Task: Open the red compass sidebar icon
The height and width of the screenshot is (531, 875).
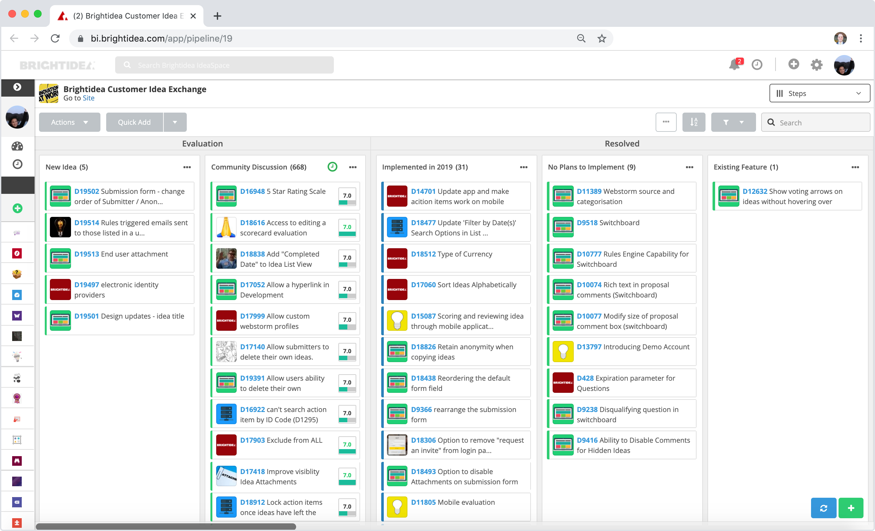Action: tap(17, 253)
